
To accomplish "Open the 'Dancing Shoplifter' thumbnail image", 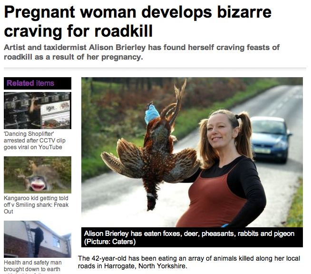I will point(38,111).
